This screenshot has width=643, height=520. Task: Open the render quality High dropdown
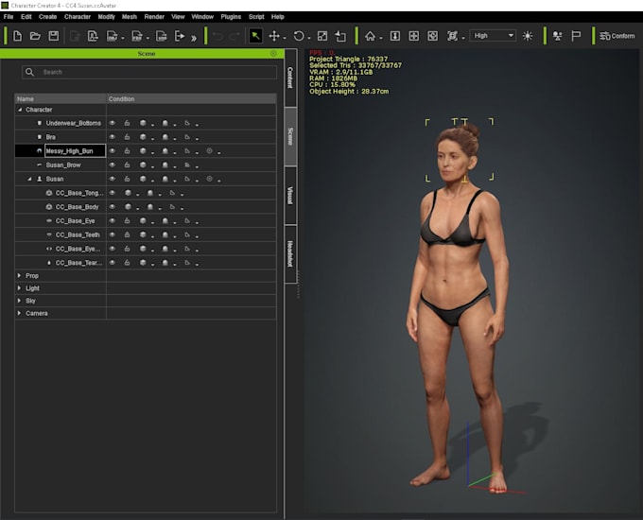coord(494,36)
